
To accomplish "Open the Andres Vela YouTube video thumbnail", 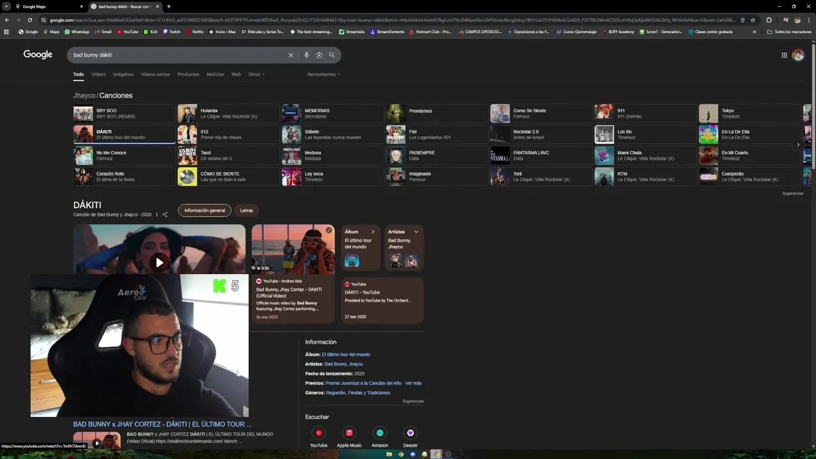I will click(x=293, y=249).
